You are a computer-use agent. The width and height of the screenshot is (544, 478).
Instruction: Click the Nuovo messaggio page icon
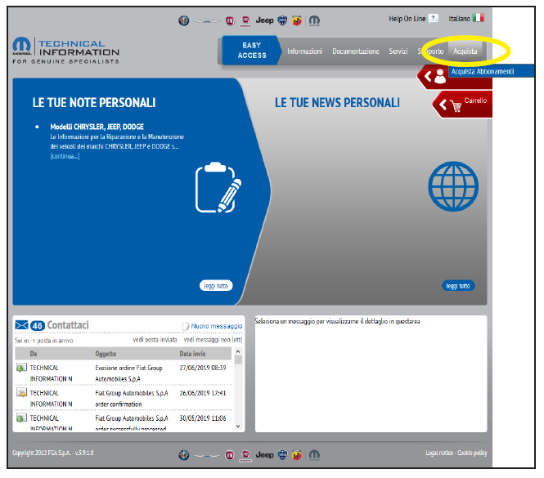point(186,326)
